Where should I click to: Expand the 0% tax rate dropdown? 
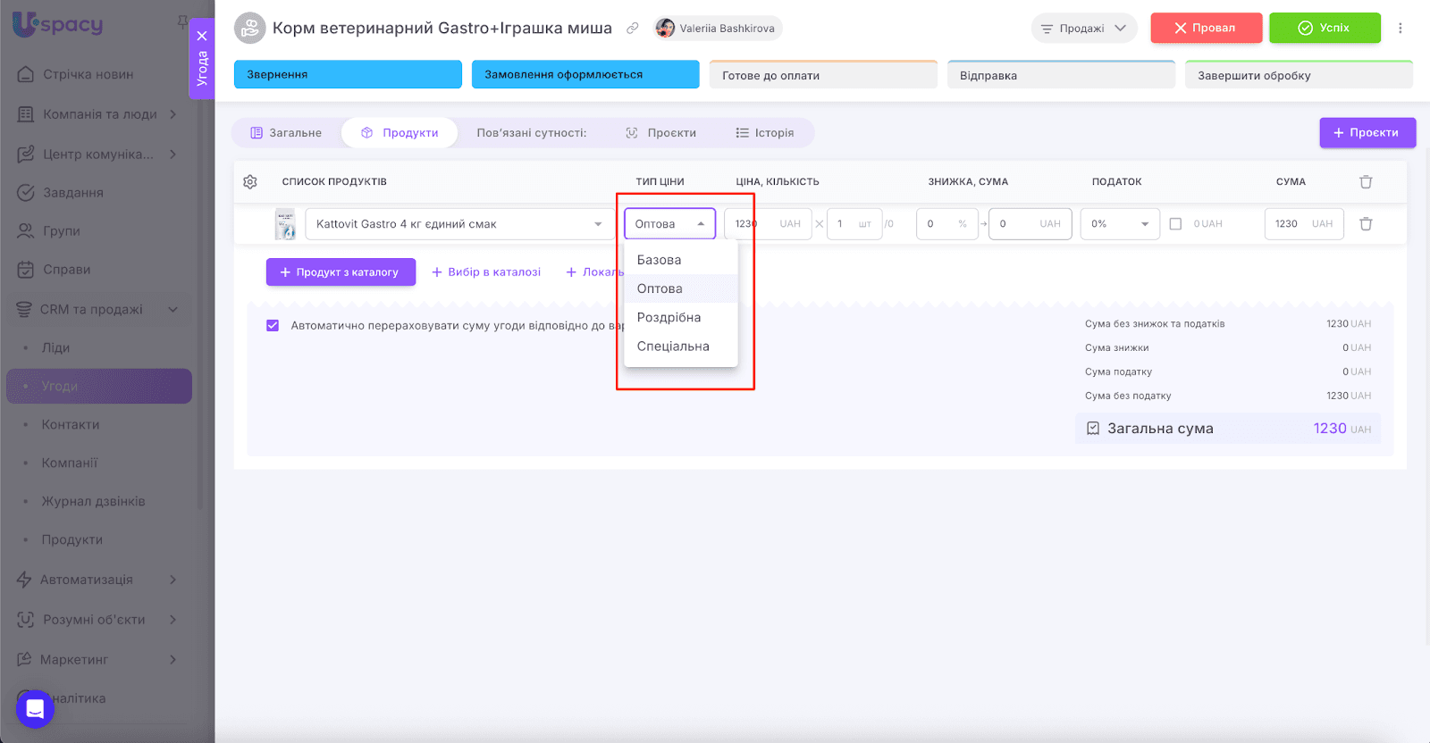(1119, 224)
